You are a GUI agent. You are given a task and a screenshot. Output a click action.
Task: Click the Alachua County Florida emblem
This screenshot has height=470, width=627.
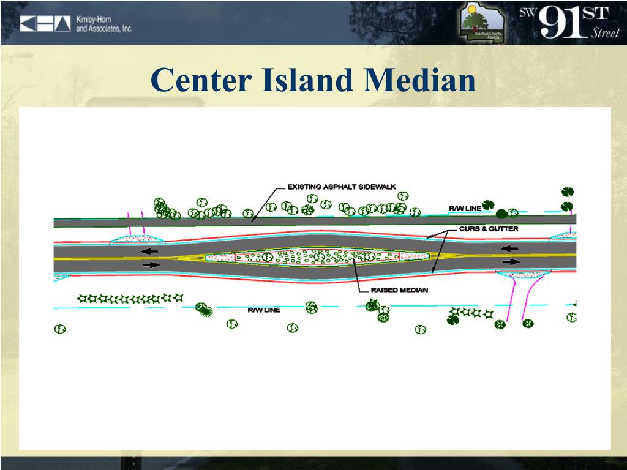[482, 23]
